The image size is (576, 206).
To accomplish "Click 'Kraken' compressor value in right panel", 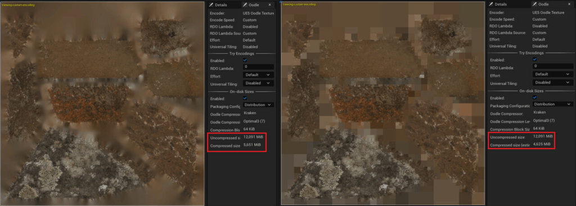I will 539,112.
